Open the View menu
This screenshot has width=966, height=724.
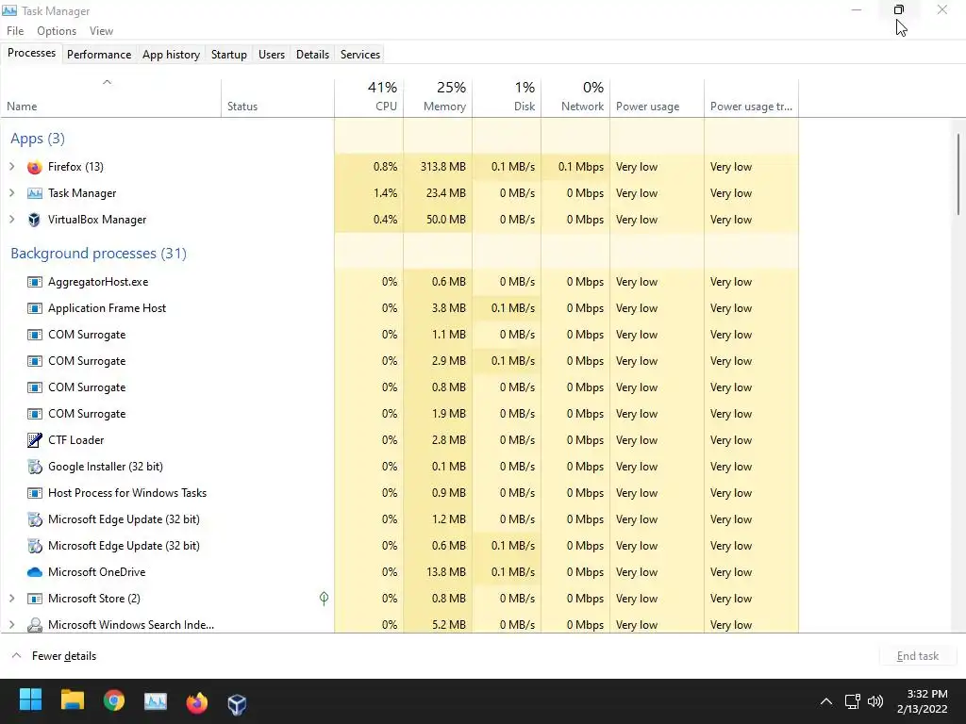click(x=101, y=31)
